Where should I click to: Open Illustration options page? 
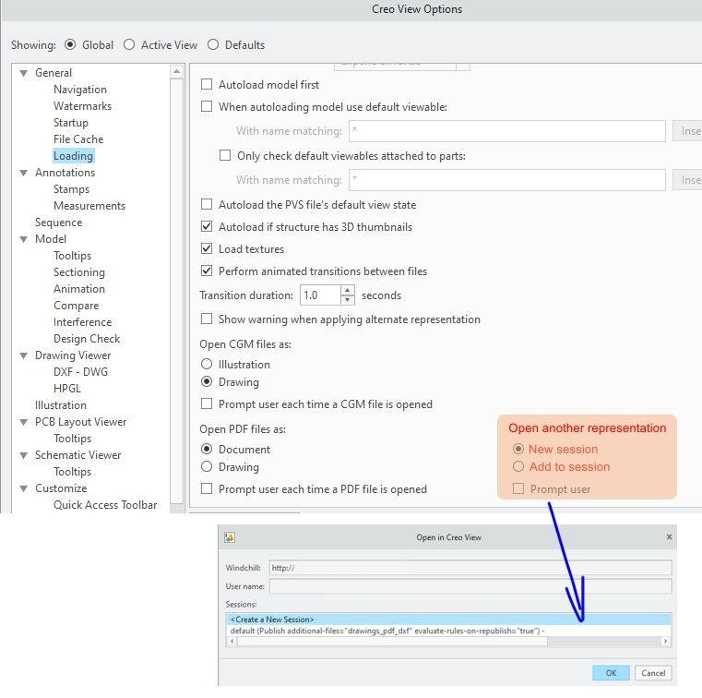click(x=61, y=405)
